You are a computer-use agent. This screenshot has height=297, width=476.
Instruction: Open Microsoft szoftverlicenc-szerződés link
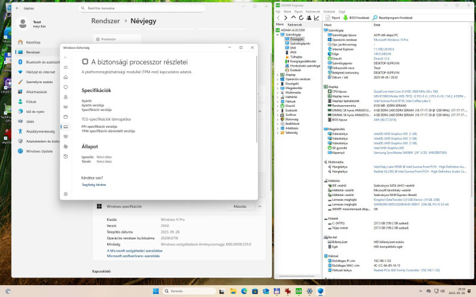[x=133, y=256]
